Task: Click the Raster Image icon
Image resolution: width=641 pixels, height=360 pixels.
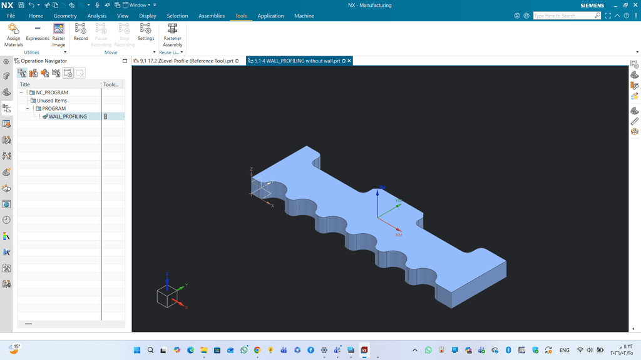Action: coord(58,35)
